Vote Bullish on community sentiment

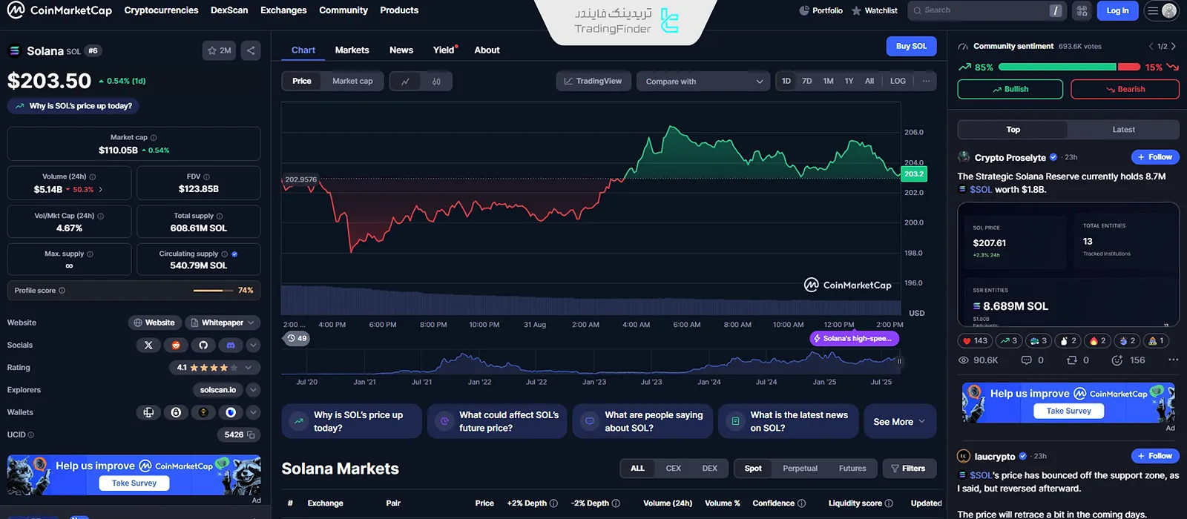click(1010, 89)
